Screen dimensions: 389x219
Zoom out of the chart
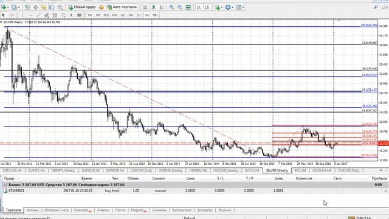tap(180, 7)
